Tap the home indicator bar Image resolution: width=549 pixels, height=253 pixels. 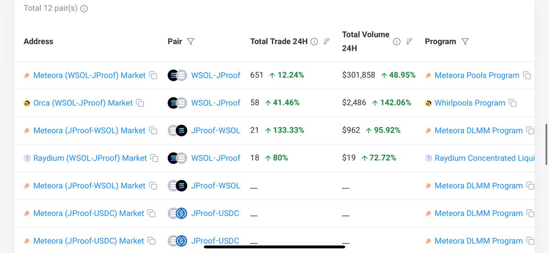pos(274,247)
